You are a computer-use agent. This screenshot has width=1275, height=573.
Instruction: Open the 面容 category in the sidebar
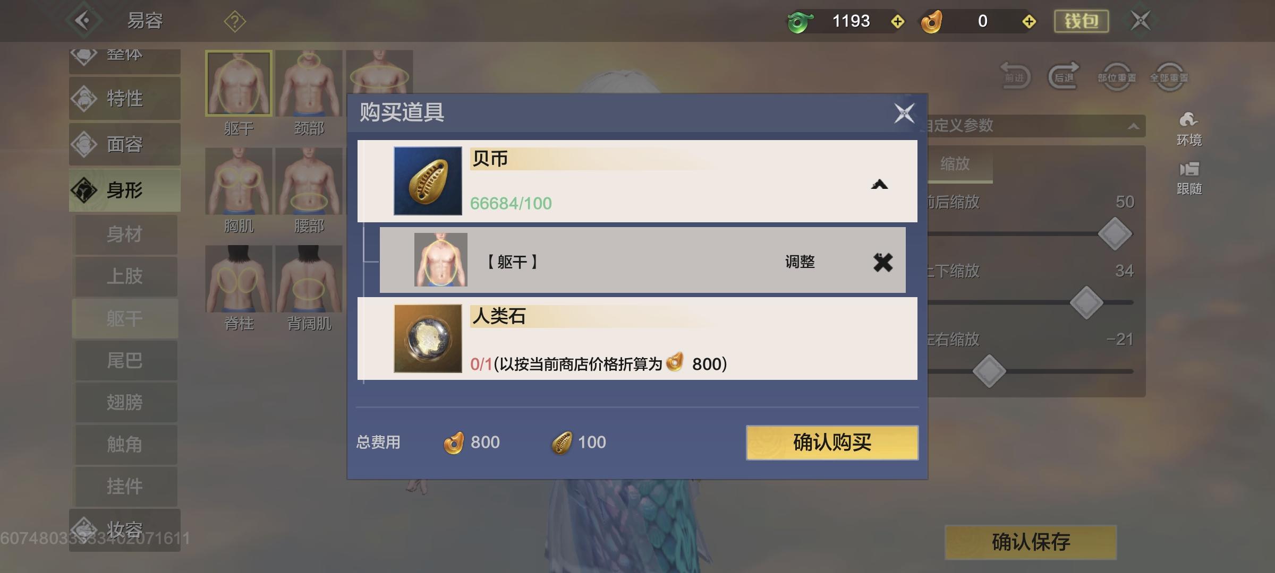[x=125, y=144]
